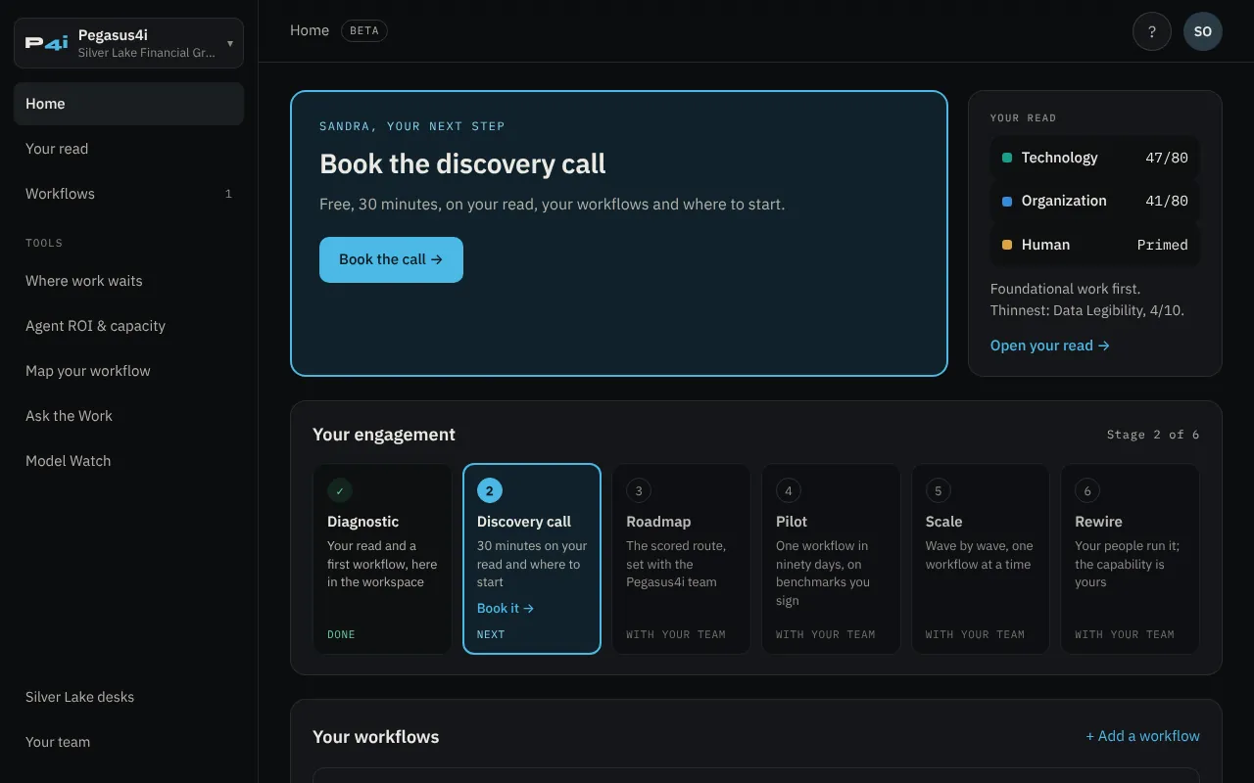The image size is (1254, 783).
Task: Click the Book the discovery call heading
Action: 462,163
